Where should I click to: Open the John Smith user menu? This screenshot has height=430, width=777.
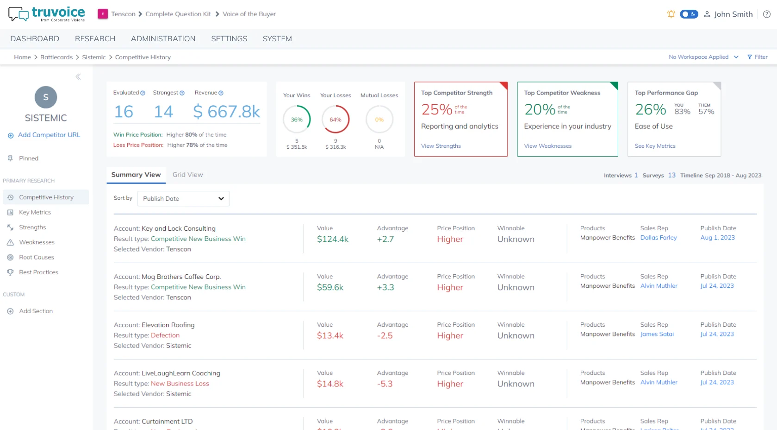728,14
